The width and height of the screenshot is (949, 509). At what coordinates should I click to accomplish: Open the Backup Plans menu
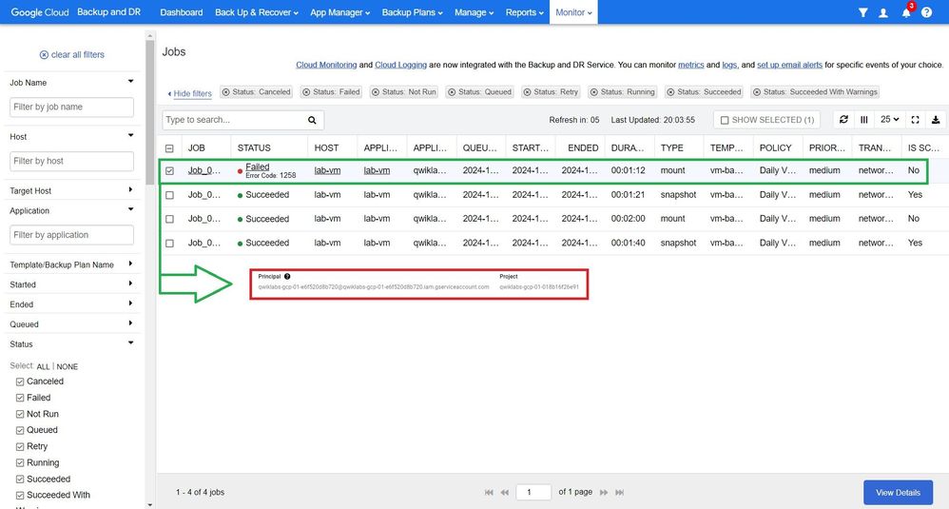(412, 12)
